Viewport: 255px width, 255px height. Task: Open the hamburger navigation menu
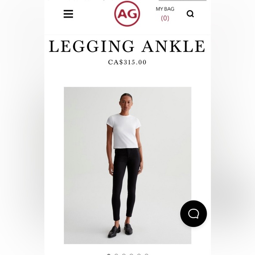click(x=68, y=14)
